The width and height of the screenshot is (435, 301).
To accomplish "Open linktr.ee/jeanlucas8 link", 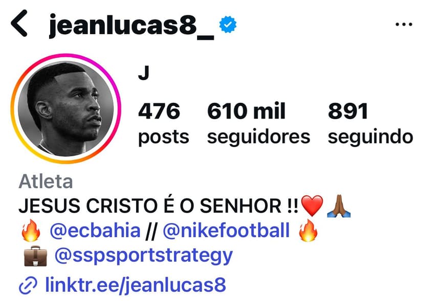I will 136,285.
